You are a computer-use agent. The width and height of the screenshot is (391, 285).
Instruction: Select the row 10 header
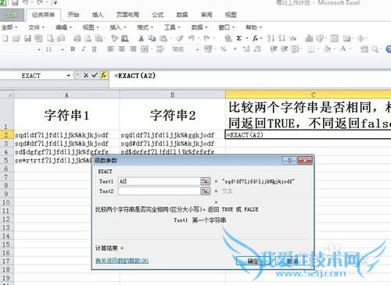[6, 202]
